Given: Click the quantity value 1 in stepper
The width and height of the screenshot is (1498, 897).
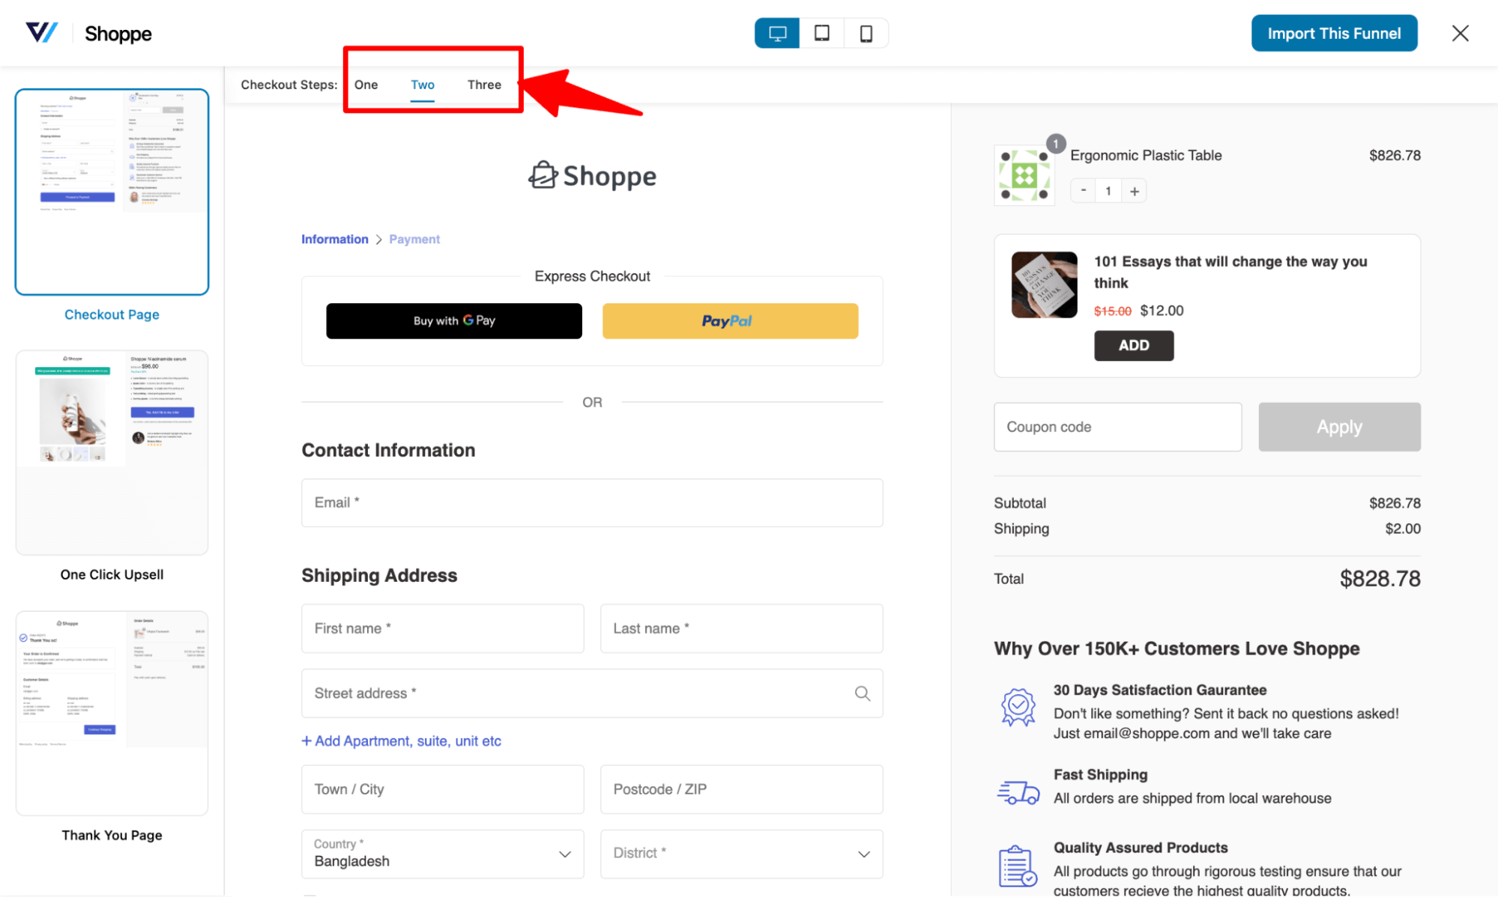Looking at the screenshot, I should pos(1108,191).
